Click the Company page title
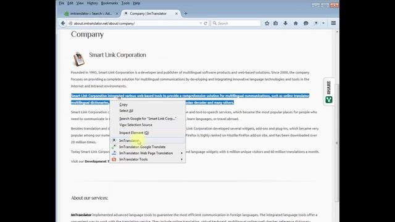Image resolution: width=395 pixels, height=222 pixels. (x=87, y=35)
